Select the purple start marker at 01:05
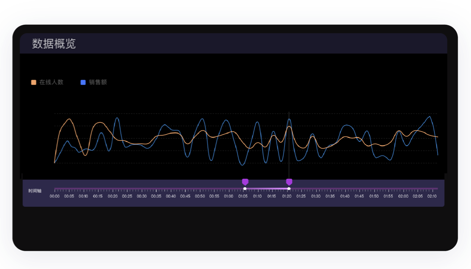 coord(245,182)
